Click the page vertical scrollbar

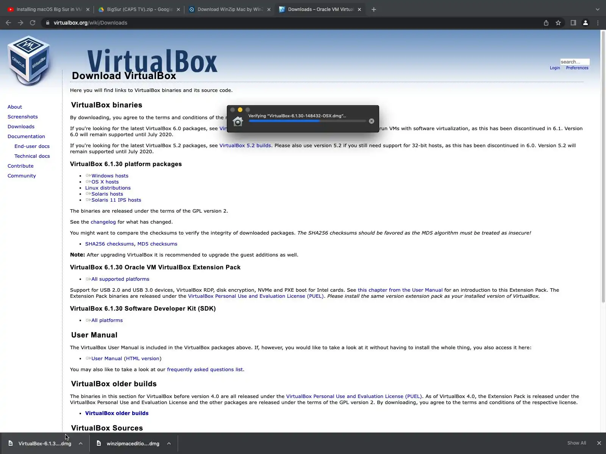pyautogui.click(x=603, y=166)
